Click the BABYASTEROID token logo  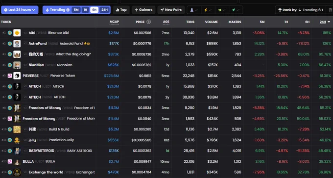tap(17, 151)
